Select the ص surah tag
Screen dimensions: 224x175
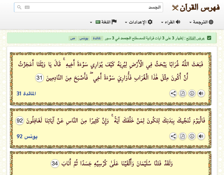tap(73, 38)
